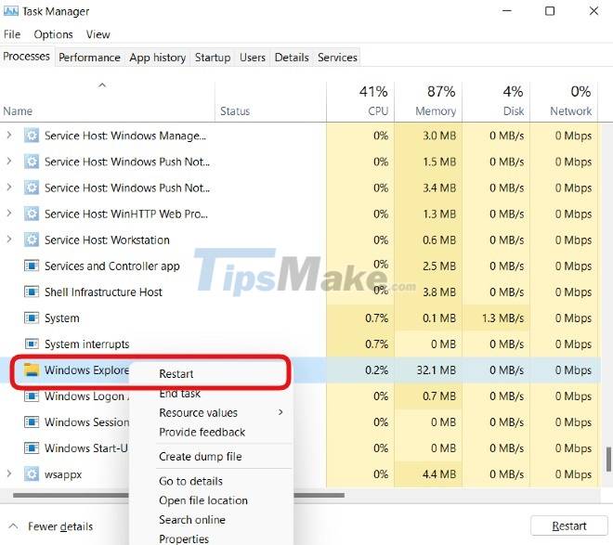Choose Properties in the context menu

tap(184, 539)
